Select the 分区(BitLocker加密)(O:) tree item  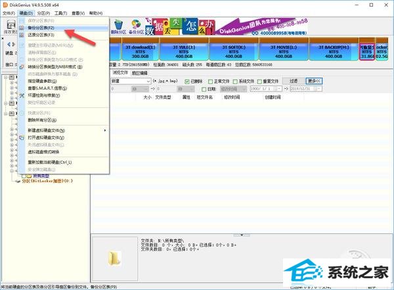(x=47, y=181)
